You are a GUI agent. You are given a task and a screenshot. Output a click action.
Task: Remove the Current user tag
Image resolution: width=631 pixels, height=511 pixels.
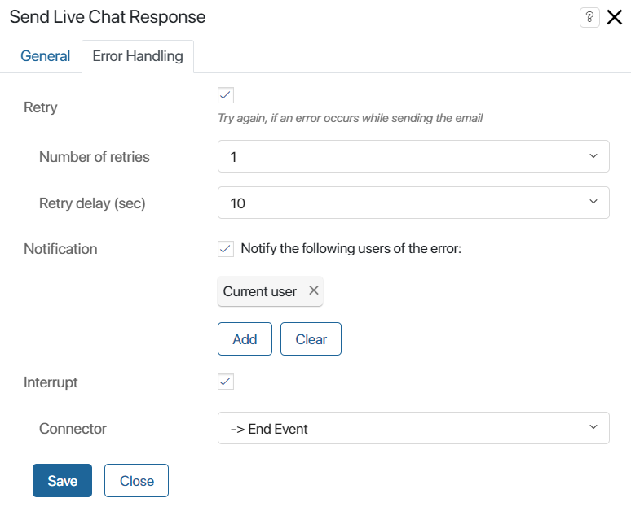314,290
